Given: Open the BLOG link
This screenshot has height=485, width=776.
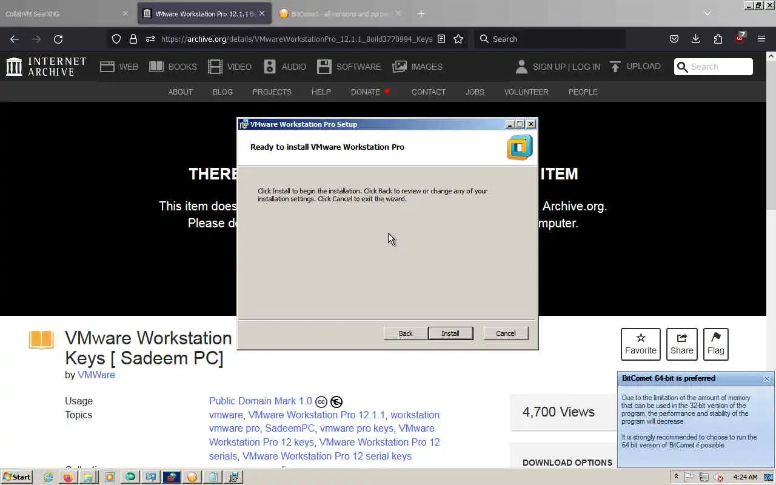Looking at the screenshot, I should point(222,92).
